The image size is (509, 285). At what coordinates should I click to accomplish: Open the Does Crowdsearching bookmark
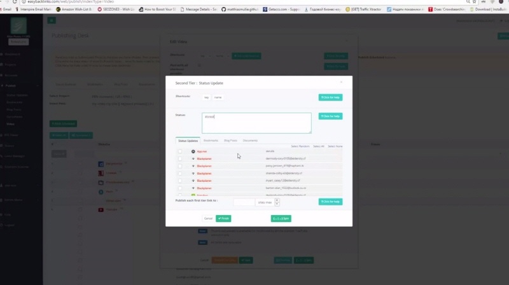pos(447,10)
